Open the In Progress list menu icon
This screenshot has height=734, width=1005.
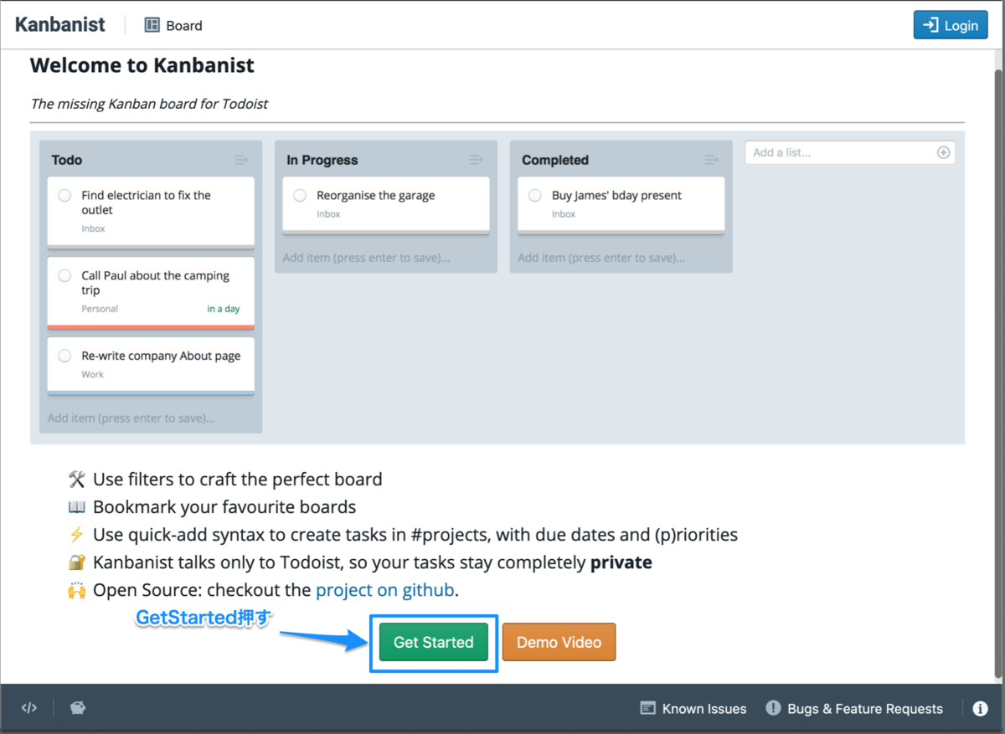coord(477,160)
